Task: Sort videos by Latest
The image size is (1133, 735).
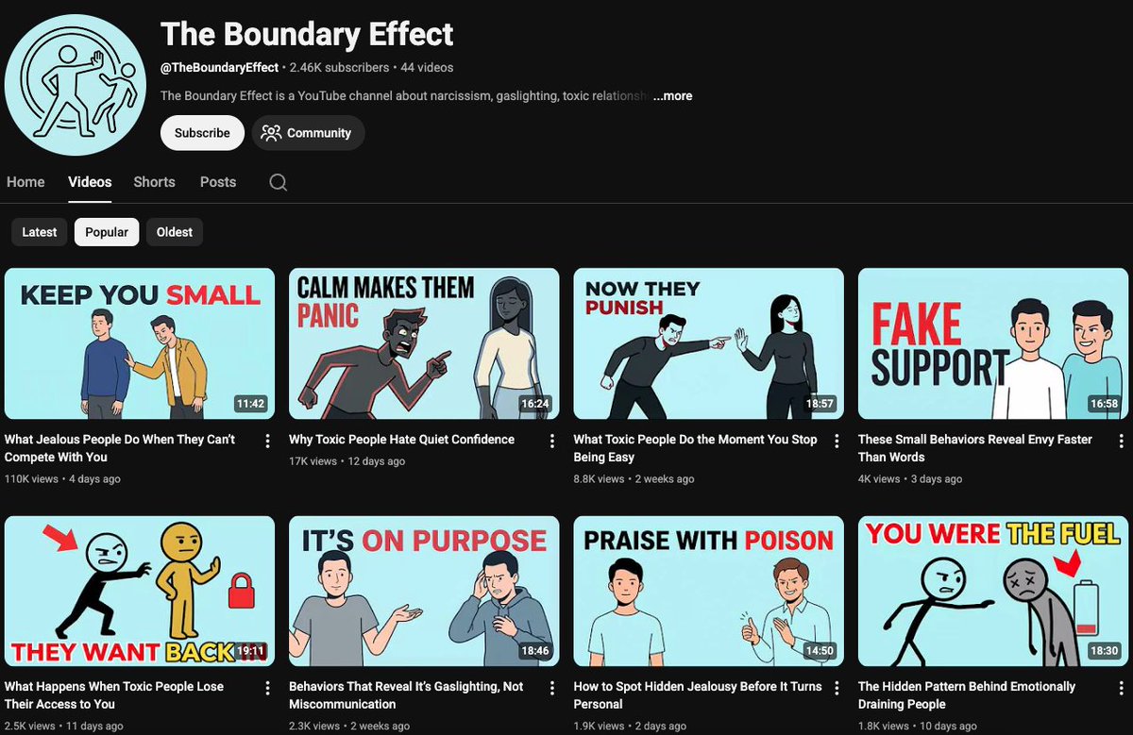Action: tap(40, 232)
